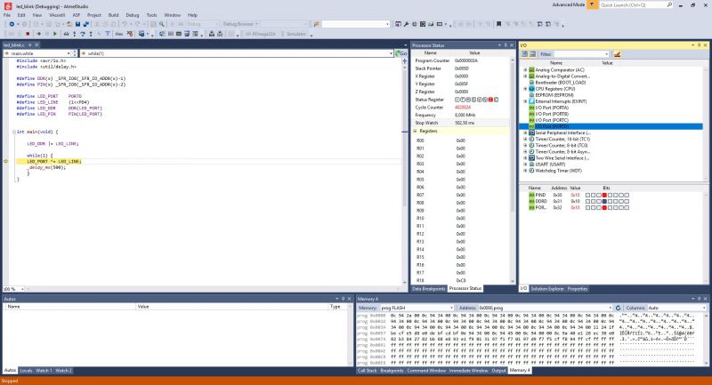Toggle the red flag in Status Register

(x=490, y=100)
